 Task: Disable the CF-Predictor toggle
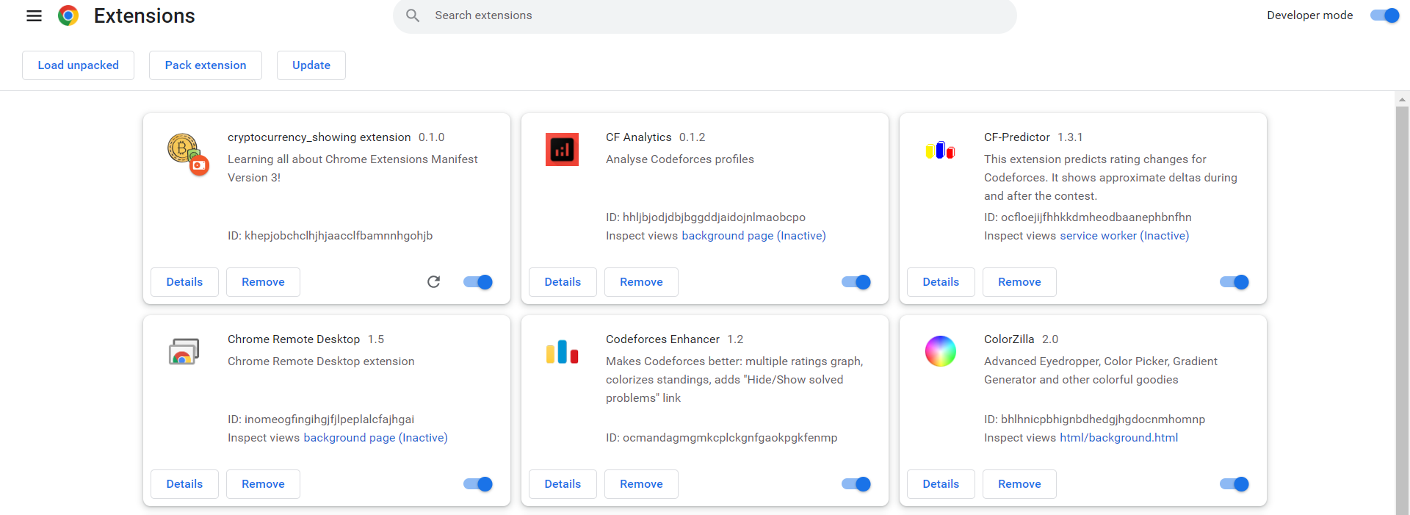[x=1234, y=282]
